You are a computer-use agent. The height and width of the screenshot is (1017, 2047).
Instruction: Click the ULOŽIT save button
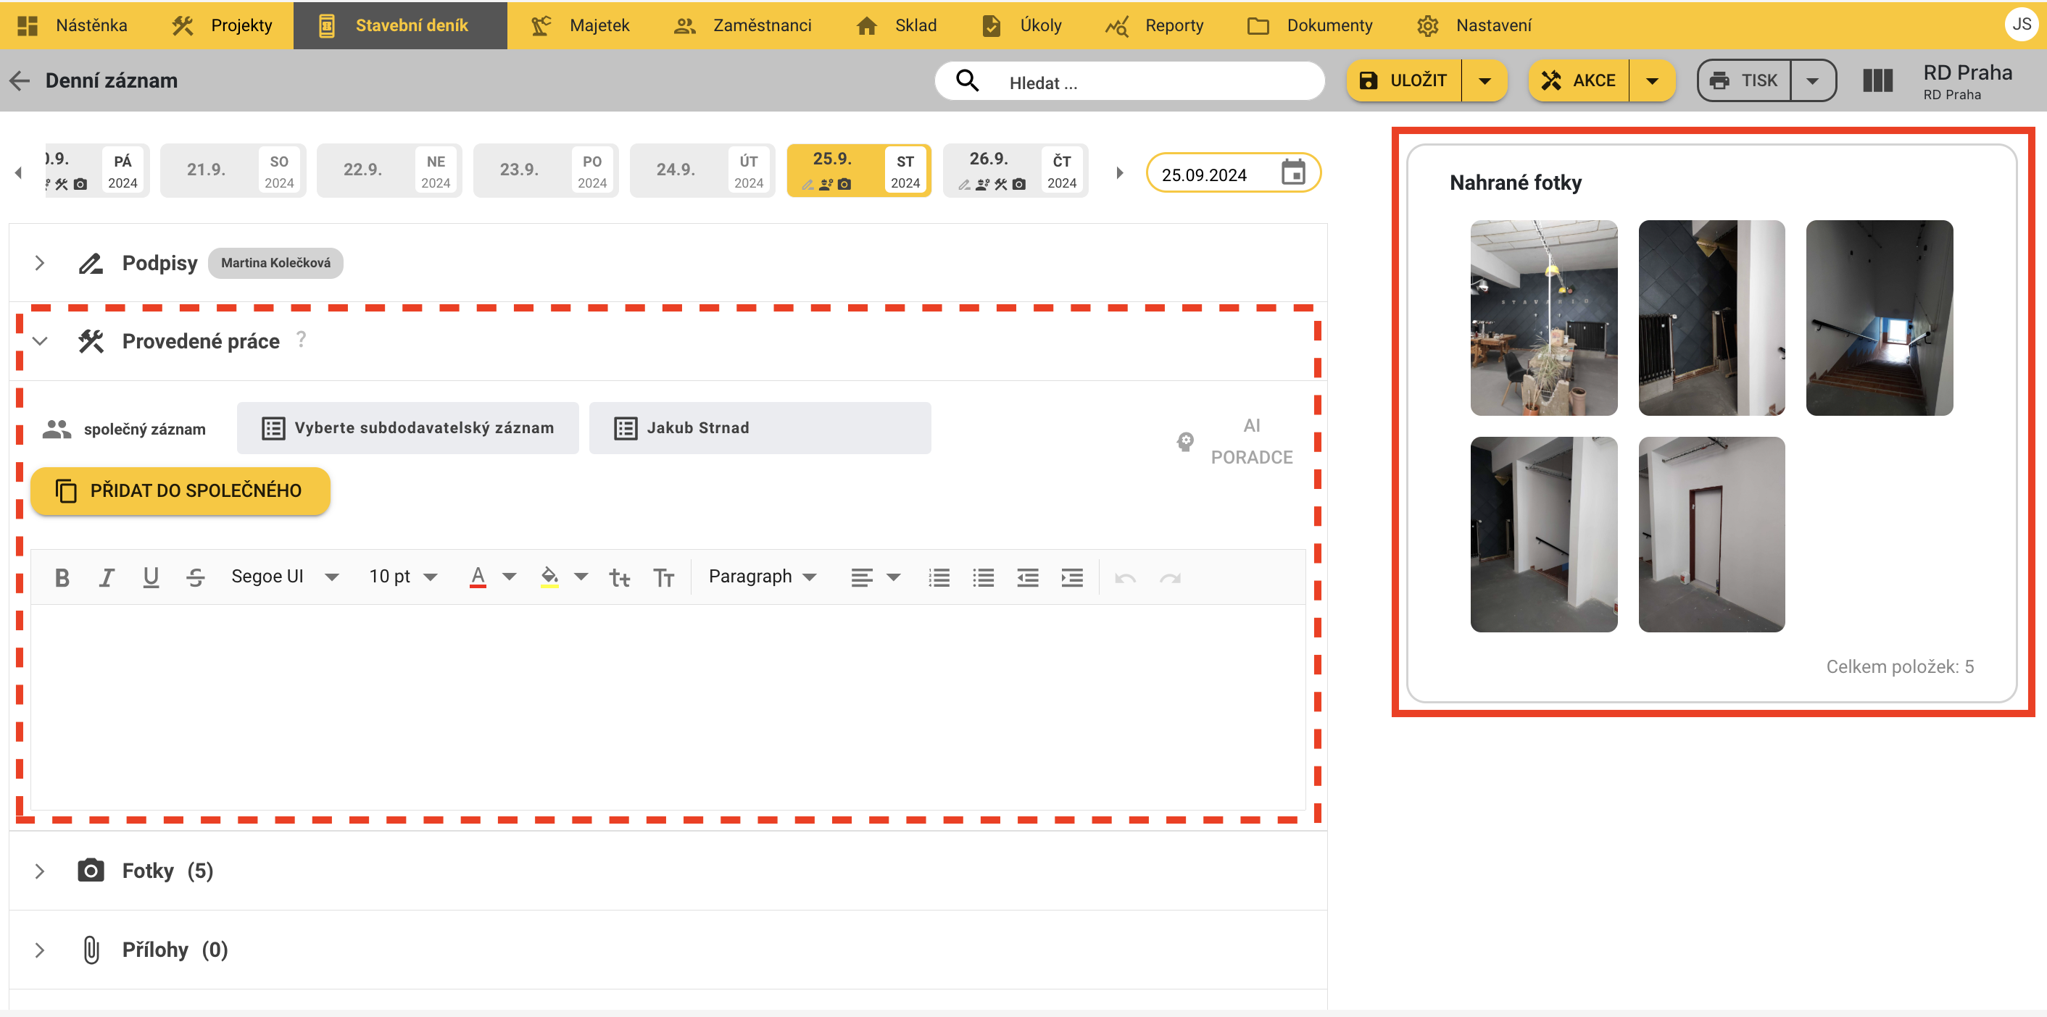[x=1403, y=80]
